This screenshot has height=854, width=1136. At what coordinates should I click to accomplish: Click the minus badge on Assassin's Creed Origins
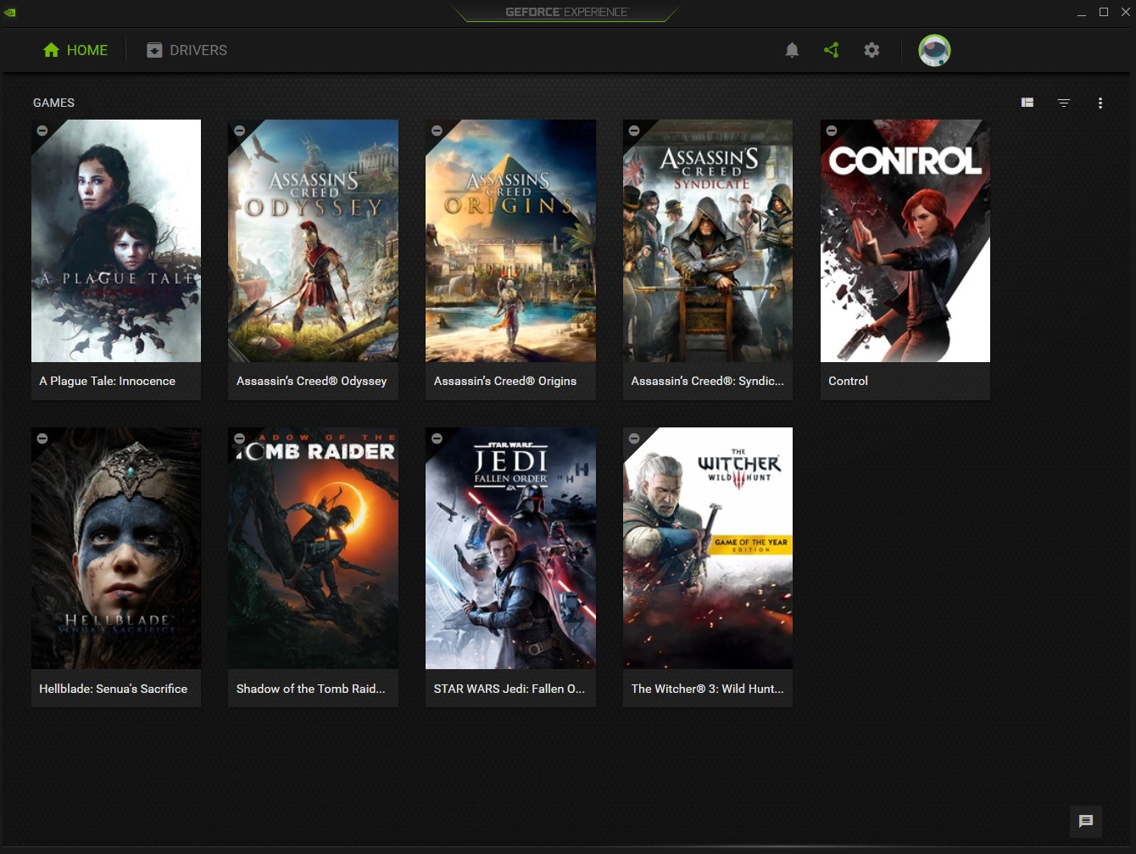(437, 131)
